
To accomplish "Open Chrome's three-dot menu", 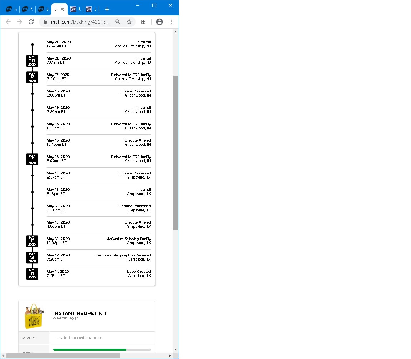I will tap(171, 22).
